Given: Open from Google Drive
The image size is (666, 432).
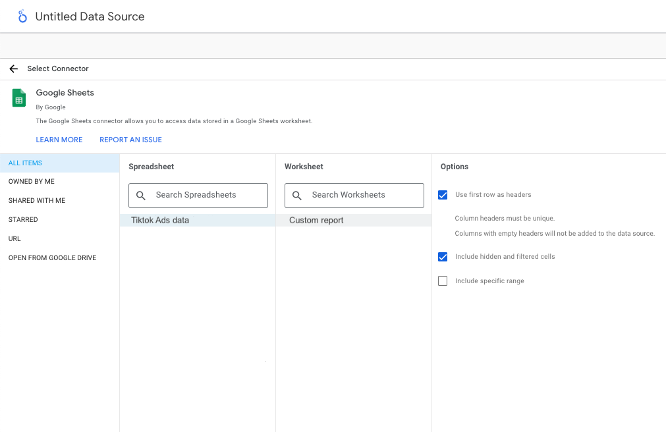Looking at the screenshot, I should point(52,257).
